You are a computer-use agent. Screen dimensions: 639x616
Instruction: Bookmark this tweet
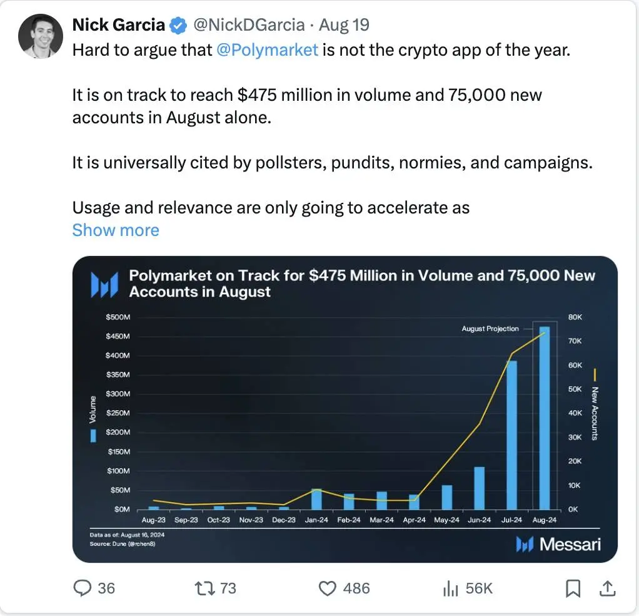[x=573, y=588]
